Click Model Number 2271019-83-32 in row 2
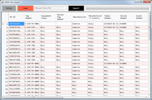 (111, 27)
